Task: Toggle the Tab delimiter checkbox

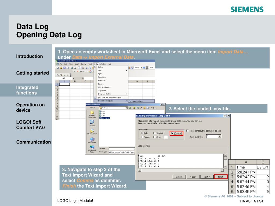Action: tap(142, 133)
